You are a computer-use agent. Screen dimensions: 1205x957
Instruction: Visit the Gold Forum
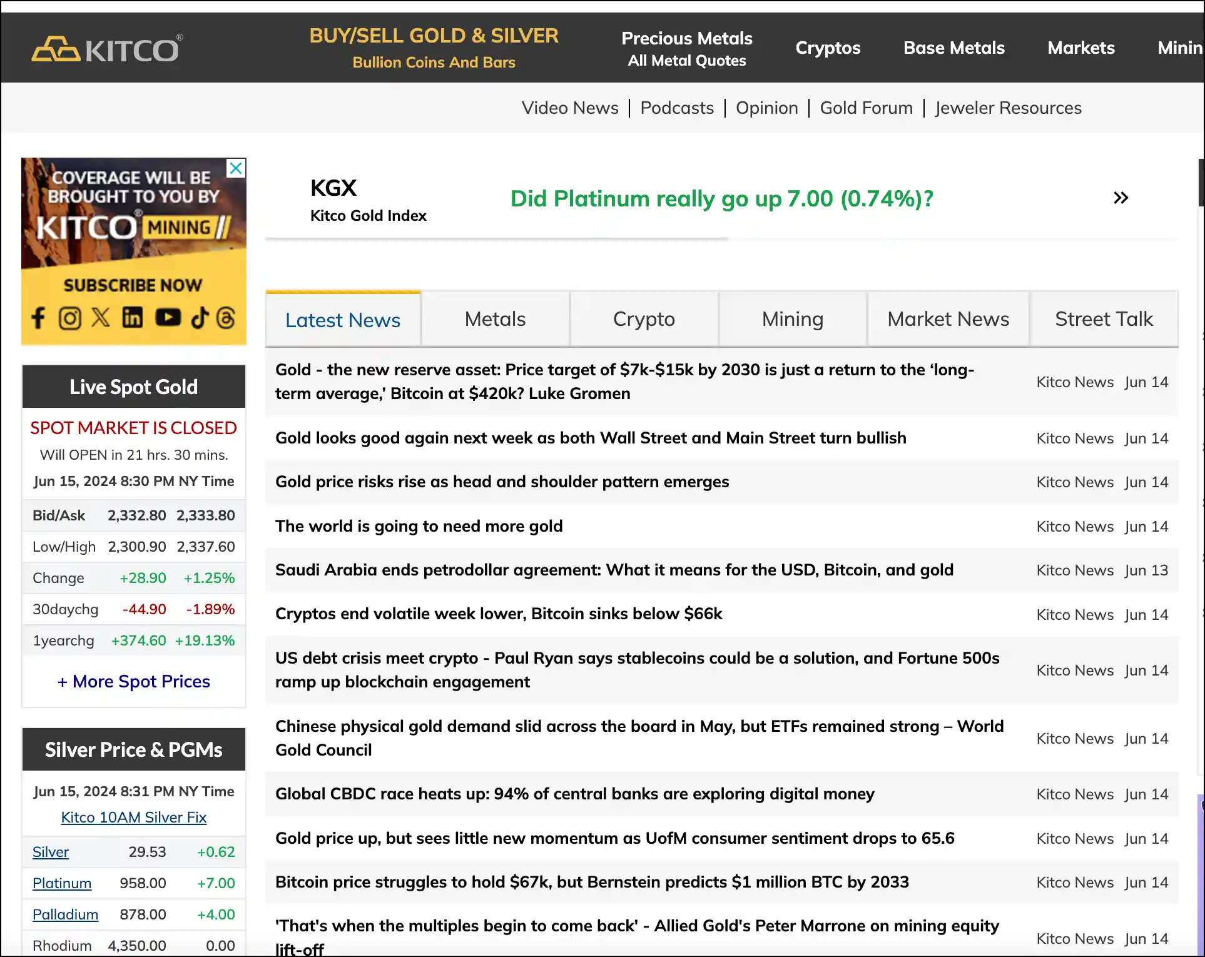(x=866, y=108)
